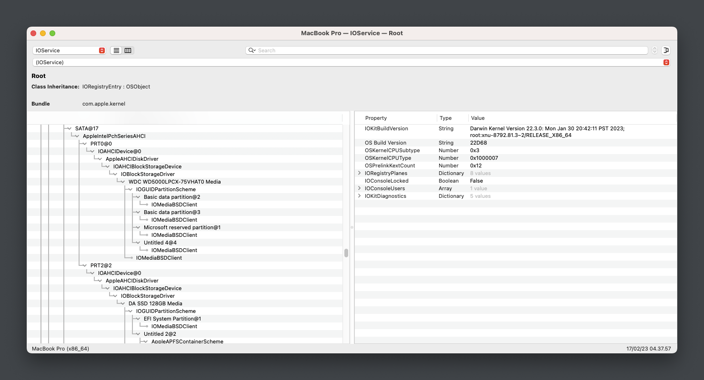Select DA SSD 128GB Media entry

[x=155, y=303]
